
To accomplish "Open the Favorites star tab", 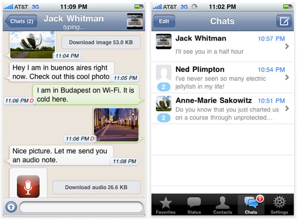I will point(165,205).
